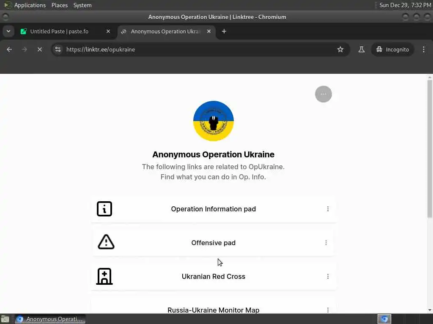Screen dimensions: 433x324
Task: Go back with the browser back arrow
Action: click(9, 50)
